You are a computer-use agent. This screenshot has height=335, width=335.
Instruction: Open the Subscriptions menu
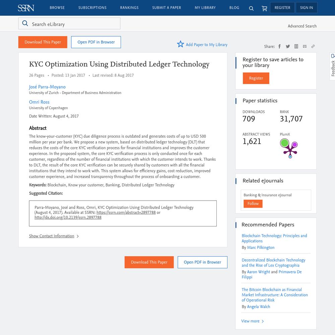92,8
